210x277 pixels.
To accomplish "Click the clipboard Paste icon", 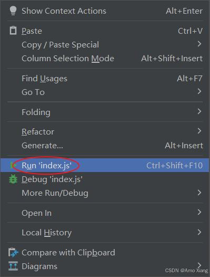I will (13, 31).
